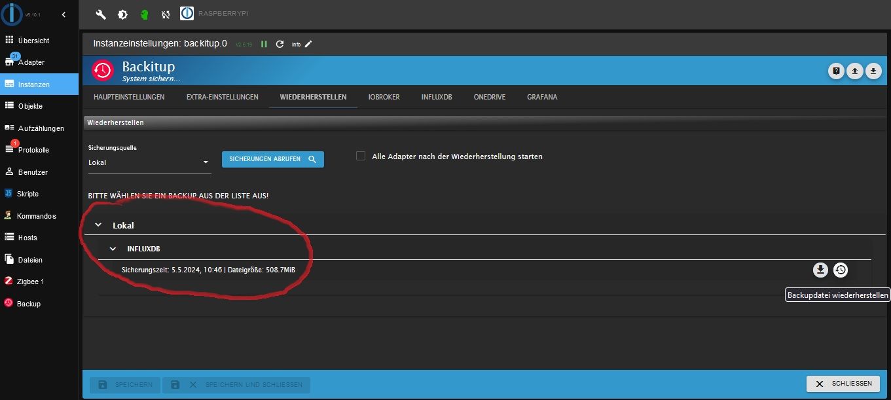The width and height of the screenshot is (891, 400).
Task: Toggle theme brightness icon in top bar
Action: click(122, 14)
